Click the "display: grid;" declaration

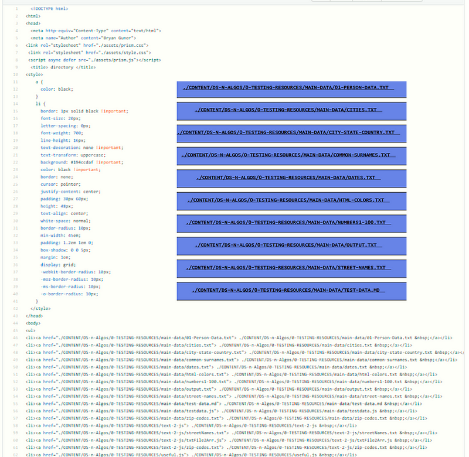(x=58, y=265)
